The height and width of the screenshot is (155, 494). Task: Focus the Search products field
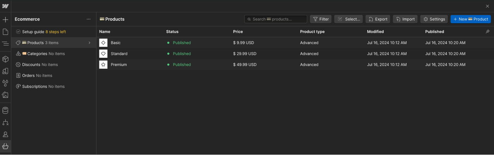276,19
